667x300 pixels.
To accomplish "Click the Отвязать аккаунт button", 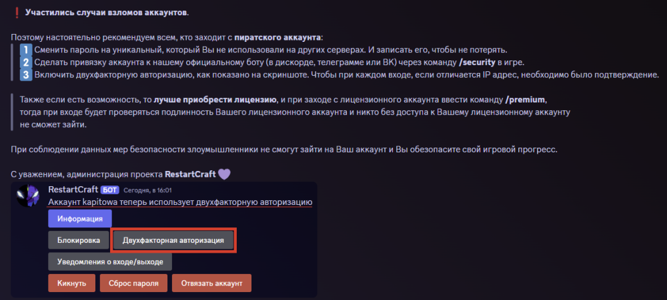I will [212, 283].
